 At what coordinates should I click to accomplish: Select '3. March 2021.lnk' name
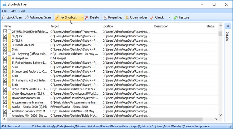coord(23,45)
